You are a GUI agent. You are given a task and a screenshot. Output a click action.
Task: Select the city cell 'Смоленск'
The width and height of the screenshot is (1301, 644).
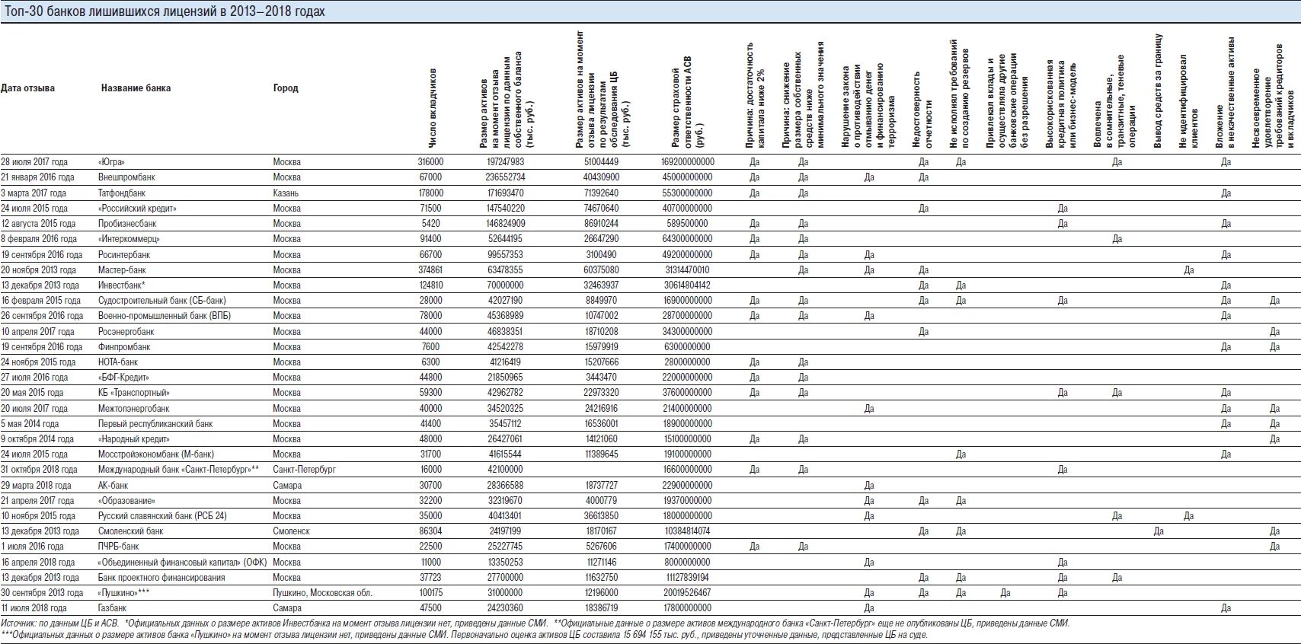(292, 531)
